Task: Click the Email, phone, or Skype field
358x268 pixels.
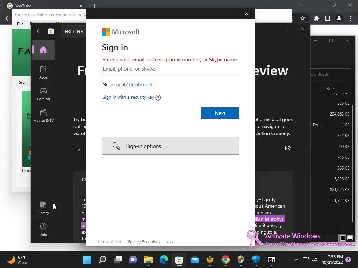Action: click(170, 69)
